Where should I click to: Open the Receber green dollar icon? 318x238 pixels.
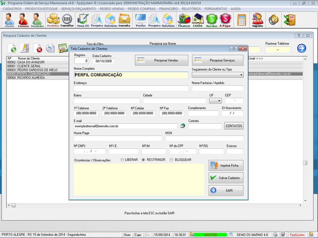tap(212, 20)
